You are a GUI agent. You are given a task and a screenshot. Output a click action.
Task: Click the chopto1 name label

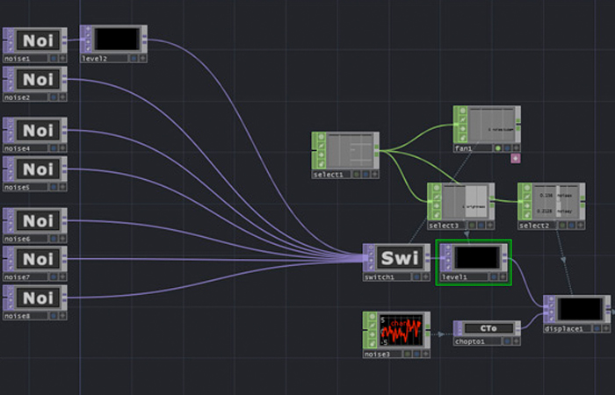tap(470, 341)
